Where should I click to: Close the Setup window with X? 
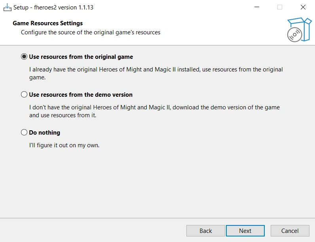[303, 7]
